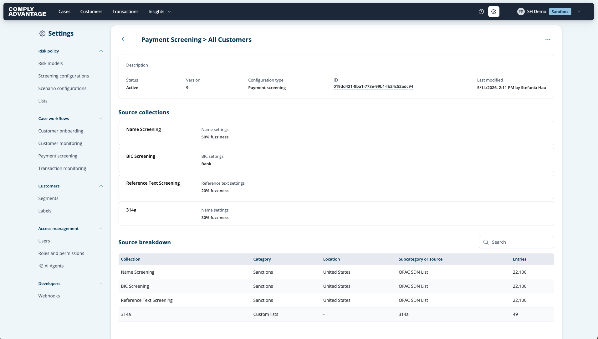Sort by the Entries column header
Viewport: 598px width, 339px height.
pyautogui.click(x=519, y=259)
